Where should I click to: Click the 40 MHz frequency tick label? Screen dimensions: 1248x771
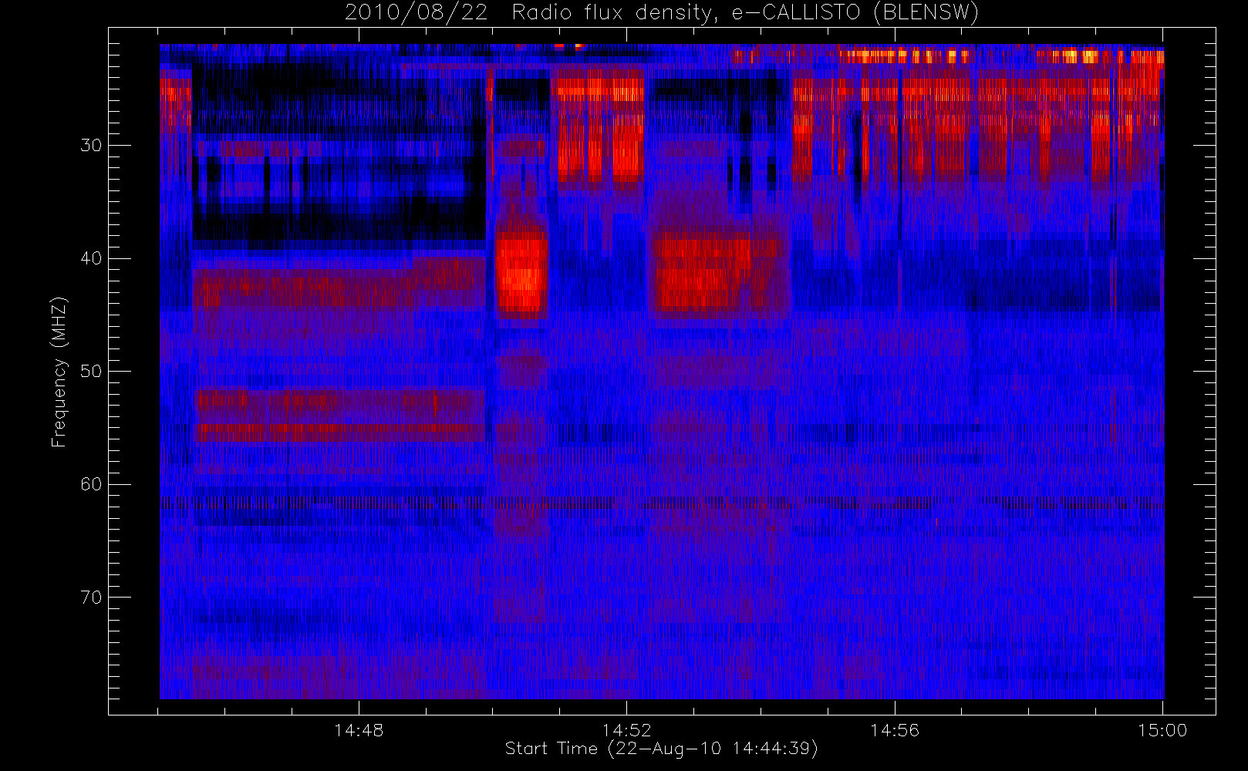point(91,258)
